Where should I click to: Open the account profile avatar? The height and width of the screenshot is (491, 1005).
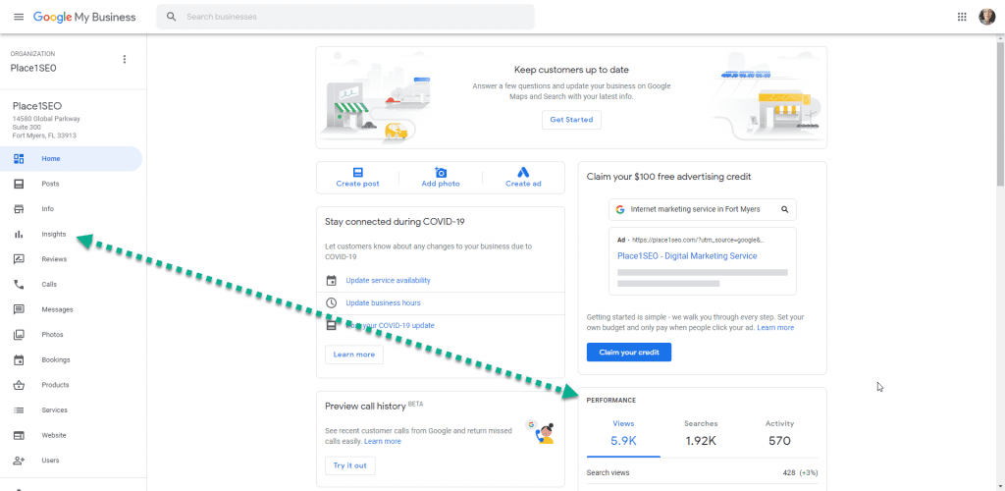tap(987, 17)
